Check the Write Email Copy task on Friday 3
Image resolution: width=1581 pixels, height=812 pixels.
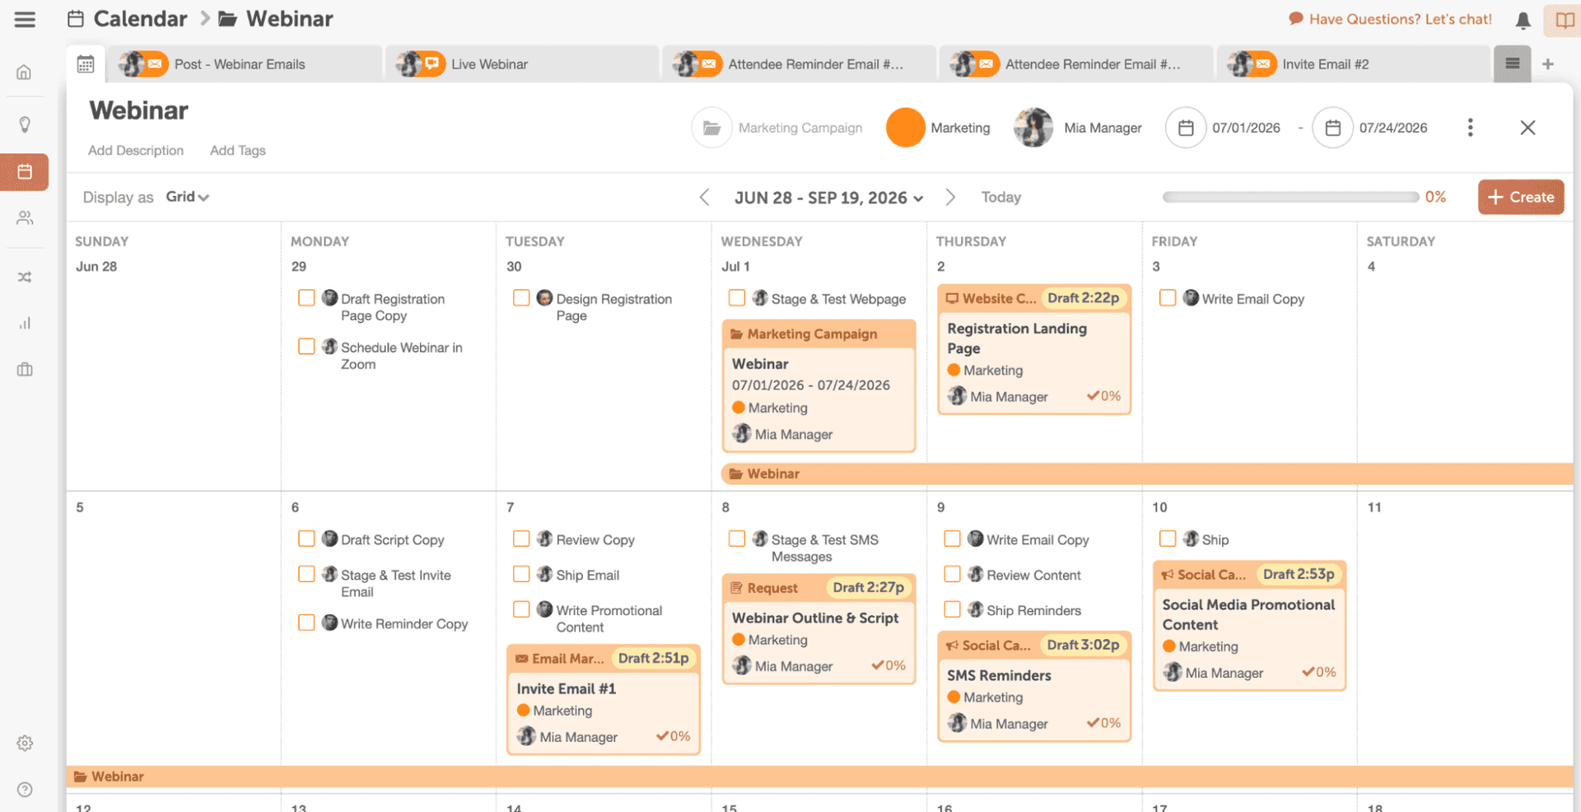click(x=1167, y=297)
